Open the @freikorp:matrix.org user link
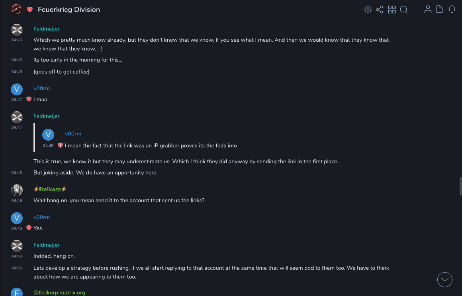Viewport: 462px width, 296px height. pos(59,293)
